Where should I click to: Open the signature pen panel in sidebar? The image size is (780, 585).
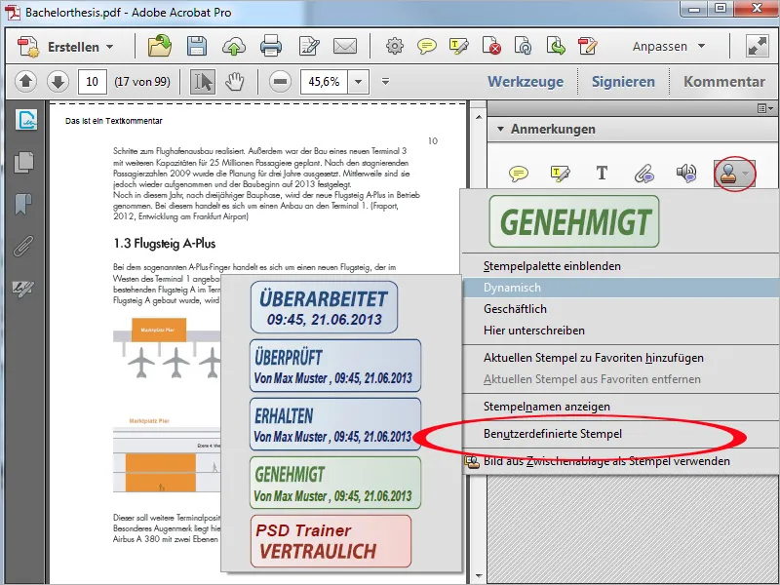(22, 288)
